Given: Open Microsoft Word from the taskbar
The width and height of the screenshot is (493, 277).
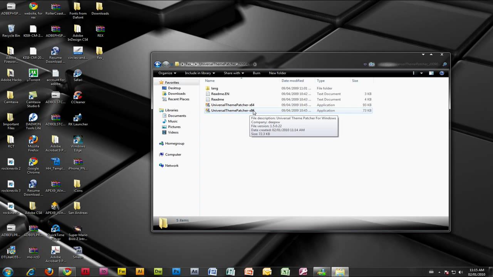Looking at the screenshot, I should point(213,272).
